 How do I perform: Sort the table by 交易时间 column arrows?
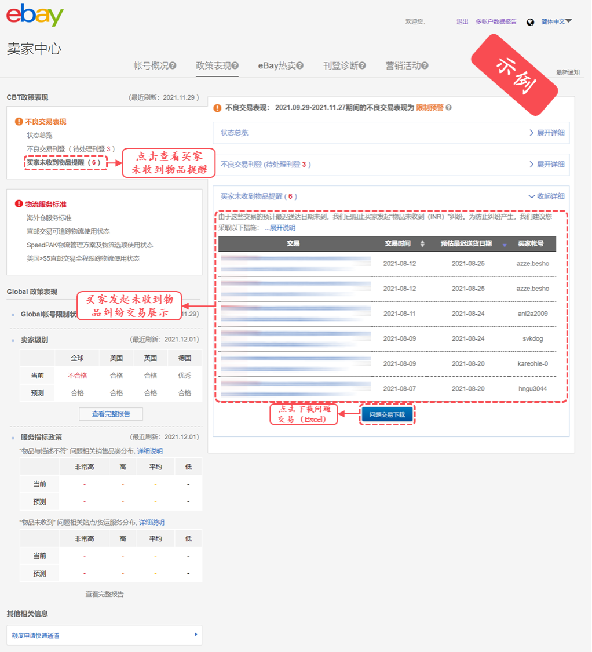[421, 243]
